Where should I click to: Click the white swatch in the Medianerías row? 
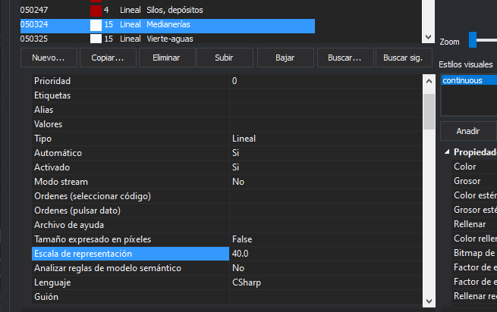coord(96,25)
